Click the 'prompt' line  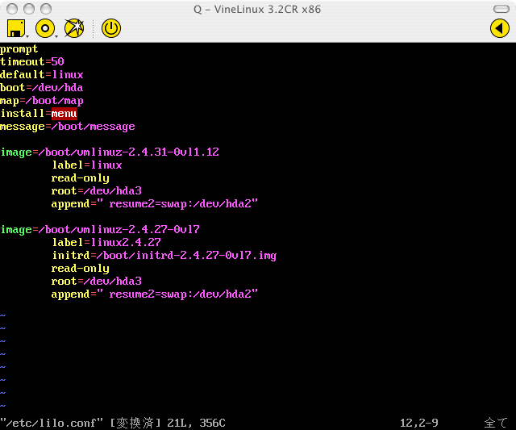point(19,49)
